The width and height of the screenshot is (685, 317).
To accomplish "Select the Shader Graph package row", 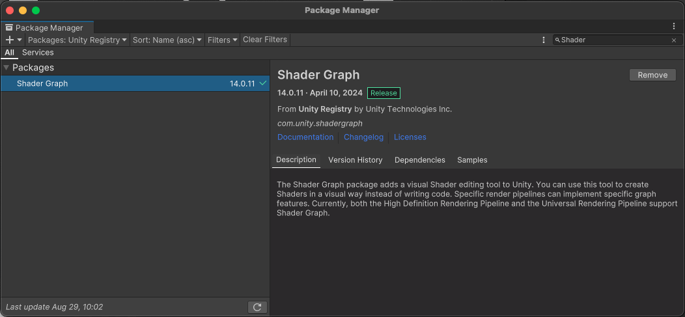I will (135, 83).
